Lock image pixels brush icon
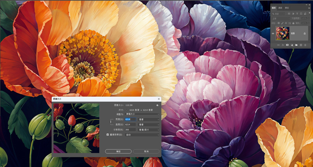Viewport: 313px width, 167px height. click(x=282, y=23)
